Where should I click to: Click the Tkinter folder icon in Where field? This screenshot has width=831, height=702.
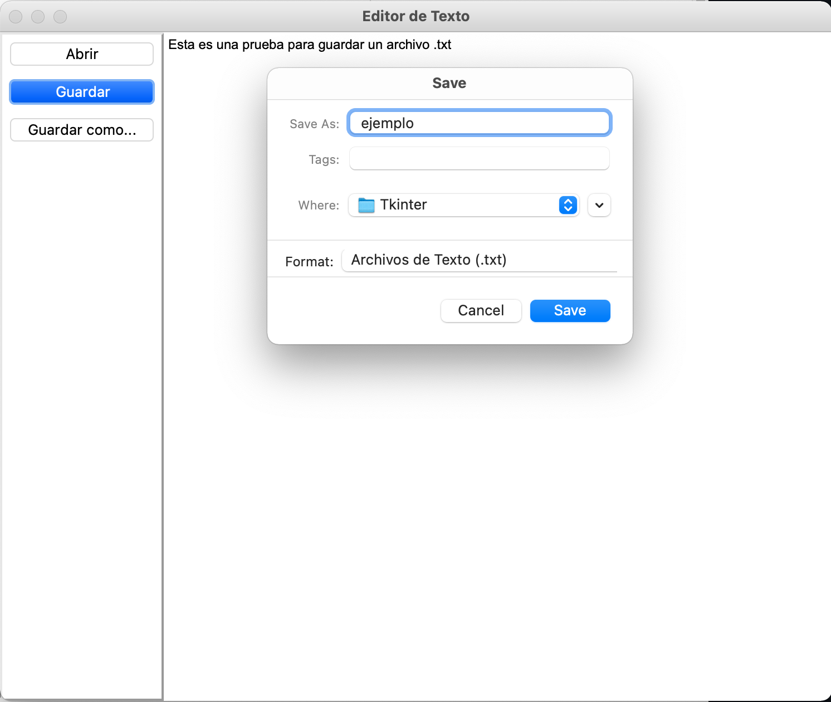pyautogui.click(x=365, y=205)
